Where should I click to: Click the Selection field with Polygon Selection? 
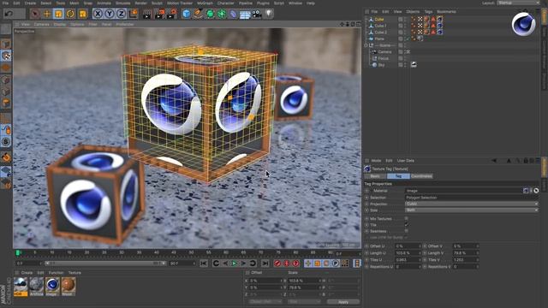coord(472,198)
